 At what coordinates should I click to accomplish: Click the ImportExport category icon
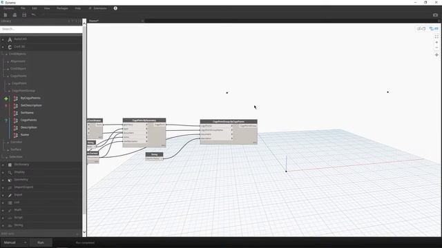click(10, 187)
